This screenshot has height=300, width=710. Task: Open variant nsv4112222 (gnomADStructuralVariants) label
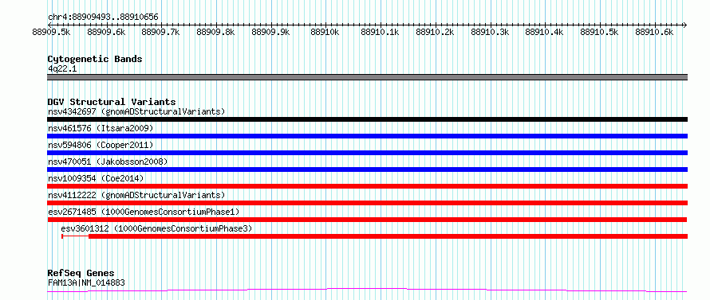click(136, 195)
